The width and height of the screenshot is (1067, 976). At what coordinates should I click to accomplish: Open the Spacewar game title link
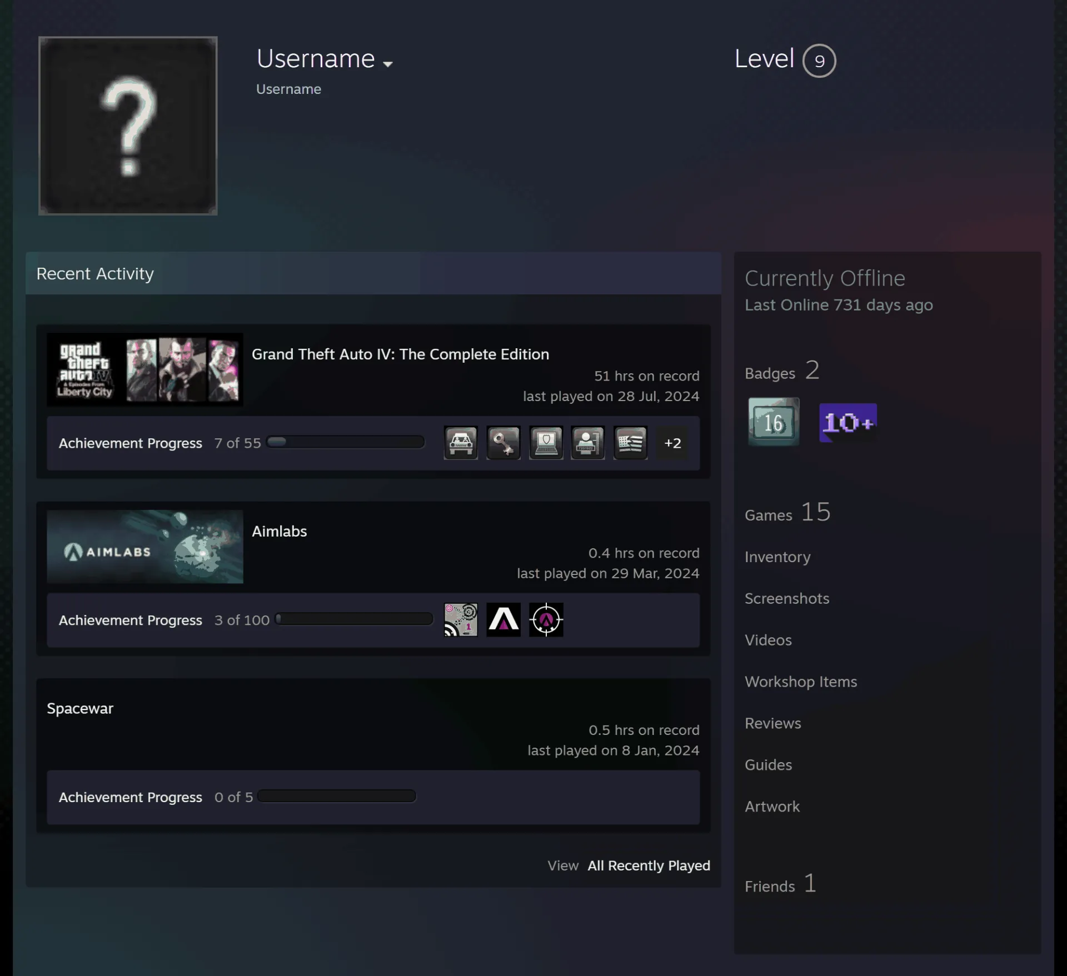click(x=80, y=708)
